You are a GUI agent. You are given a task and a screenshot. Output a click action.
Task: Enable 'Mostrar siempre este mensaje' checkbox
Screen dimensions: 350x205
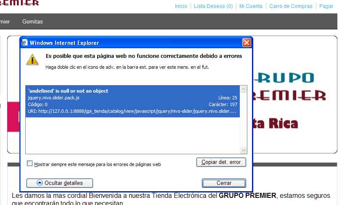[x=29, y=163]
